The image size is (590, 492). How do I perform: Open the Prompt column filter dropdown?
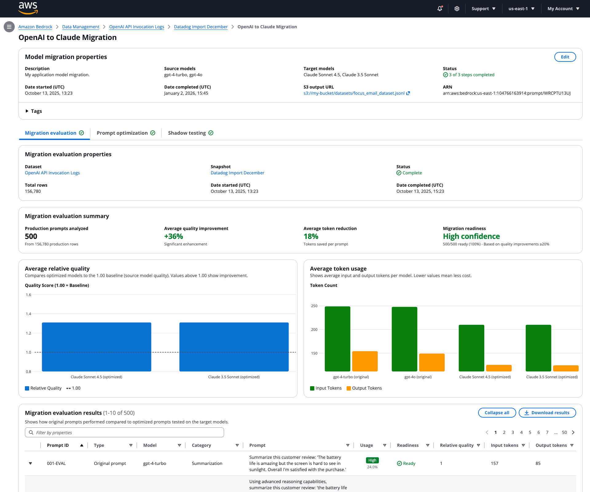coord(348,445)
